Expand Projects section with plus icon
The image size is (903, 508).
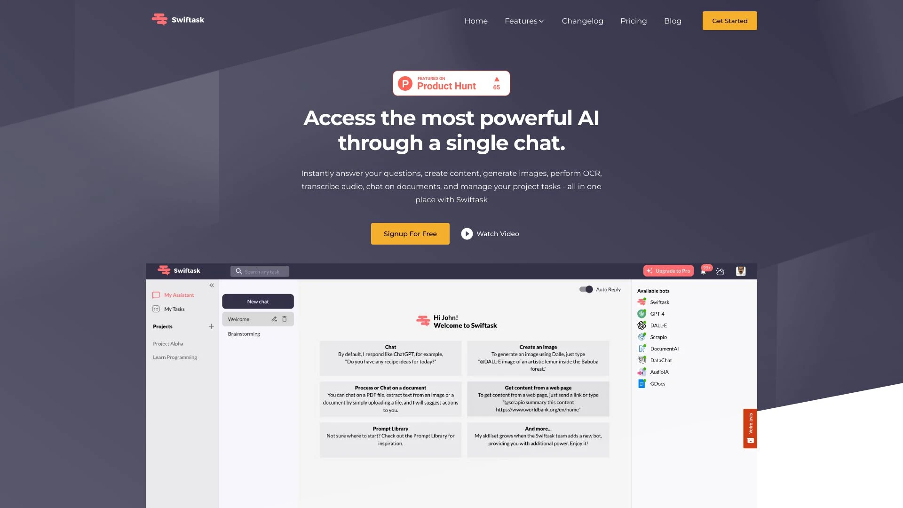(212, 326)
